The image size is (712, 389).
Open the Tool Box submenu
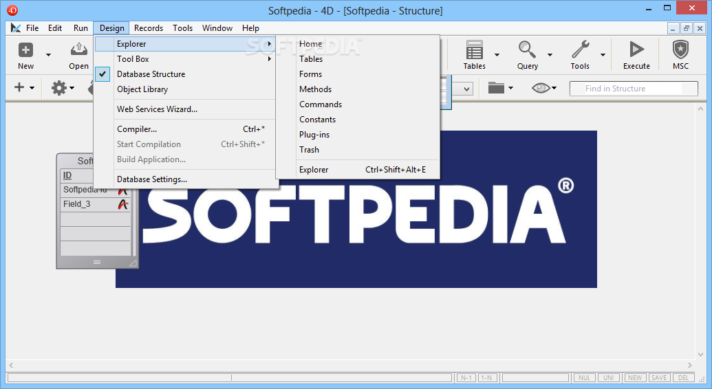pos(185,59)
